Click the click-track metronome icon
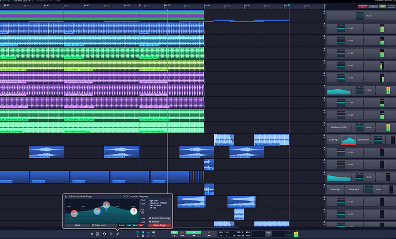 click(137, 236)
